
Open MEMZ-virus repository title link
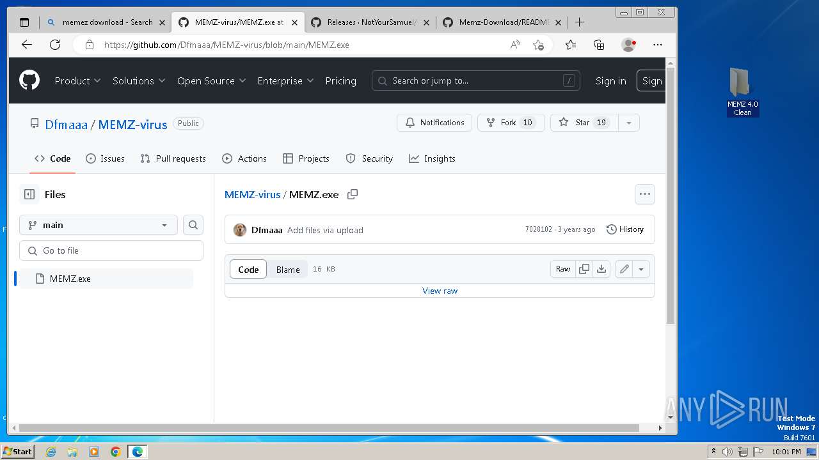(x=132, y=125)
